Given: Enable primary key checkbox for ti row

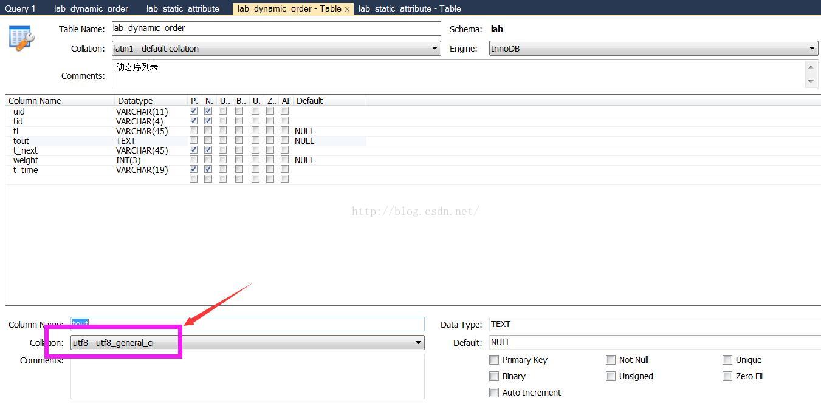Looking at the screenshot, I should 193,130.
